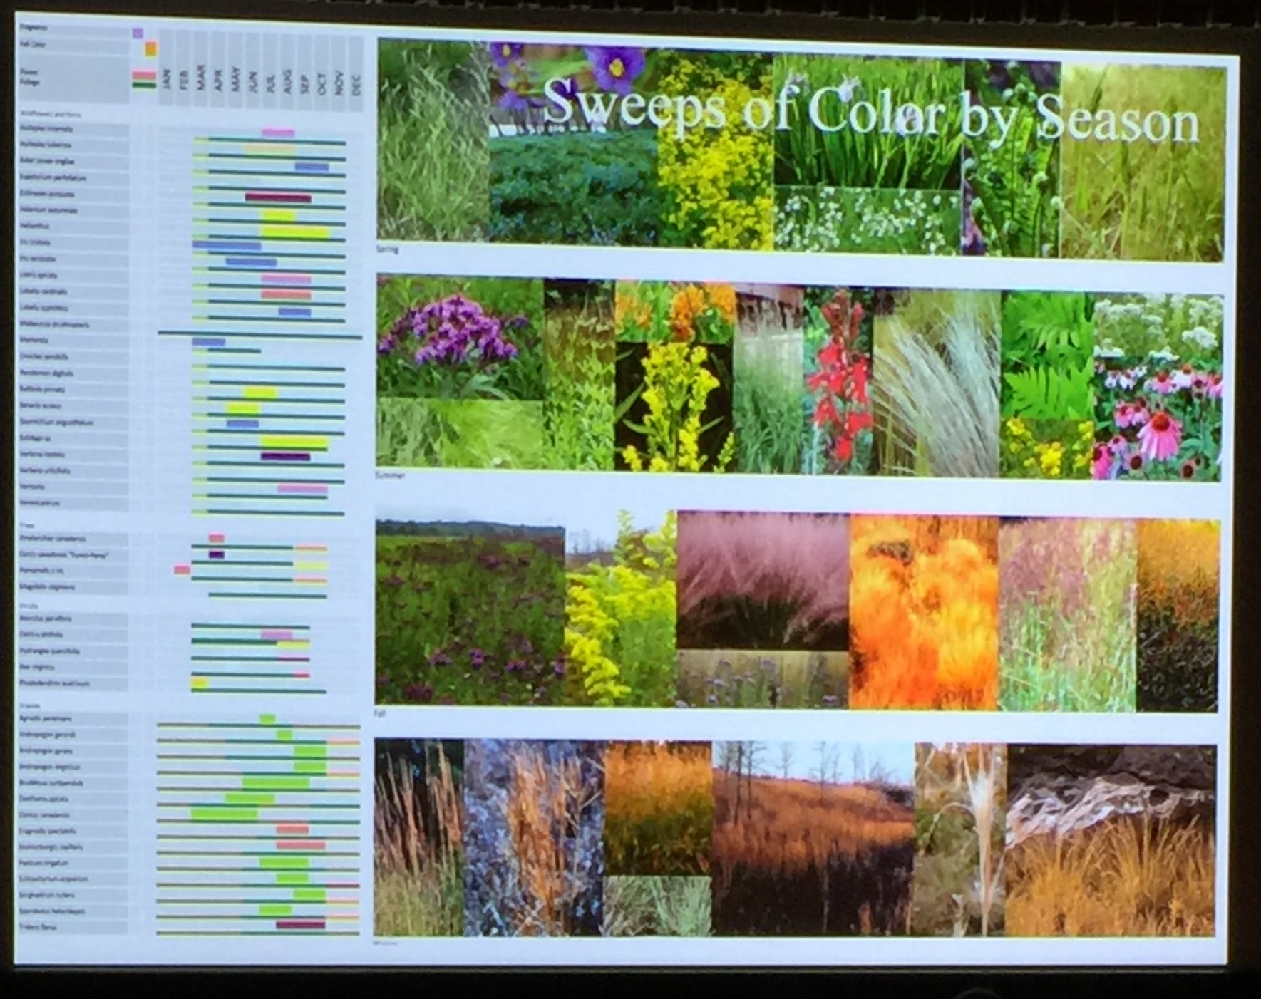This screenshot has width=1261, height=999.
Task: Select the 'Helenium autumnale' plant row label
Action: tap(48, 209)
